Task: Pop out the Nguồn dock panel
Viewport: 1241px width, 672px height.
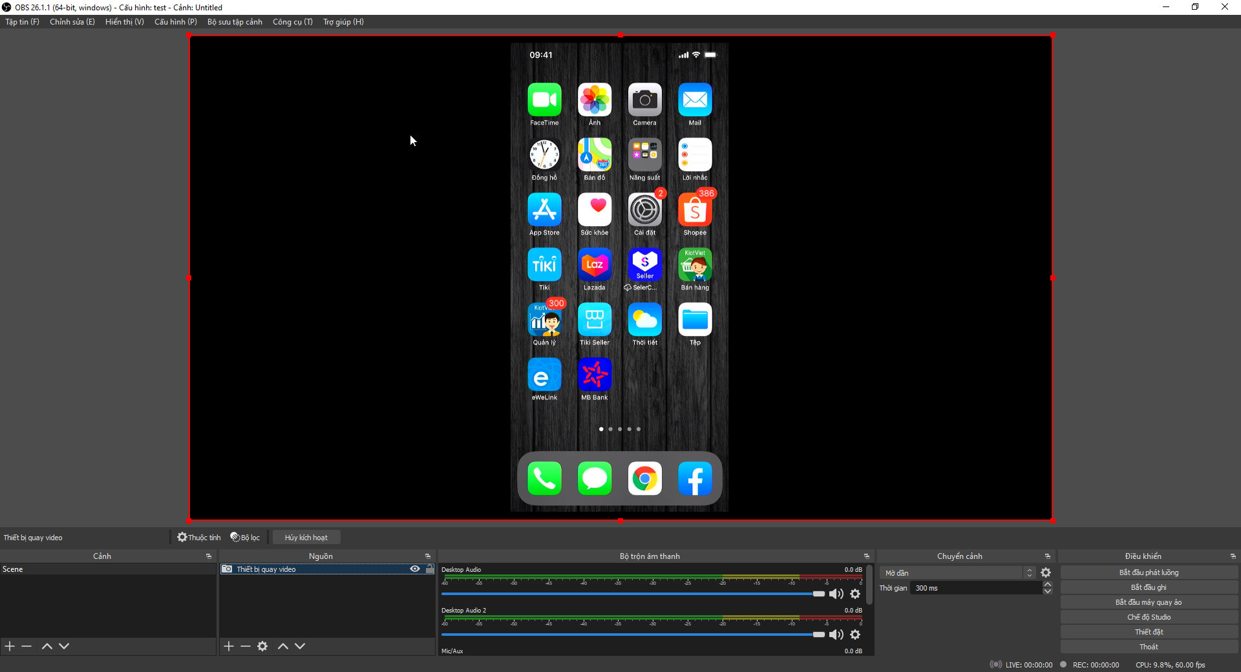Action: pos(428,556)
